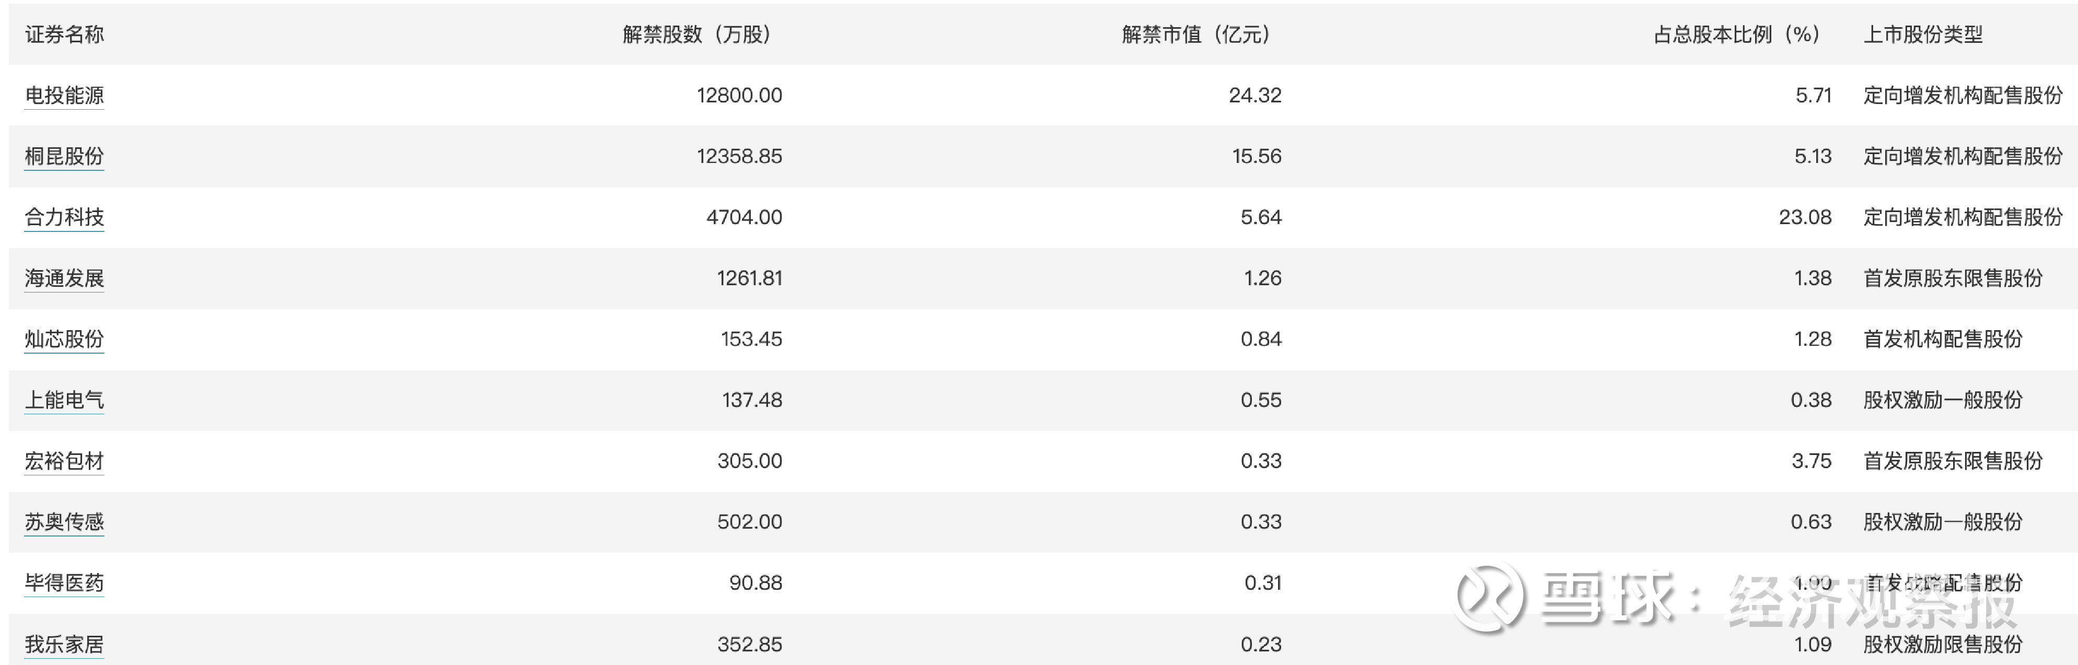Select the 12800.00 unlocked shares cell
2078x665 pixels.
click(x=739, y=95)
